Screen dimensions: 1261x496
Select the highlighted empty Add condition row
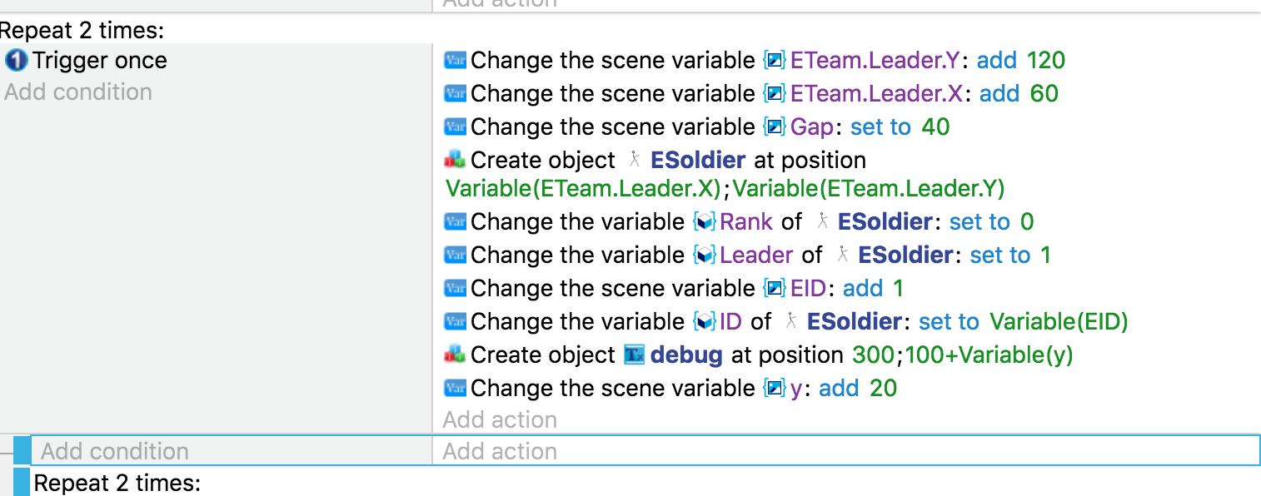click(x=114, y=450)
